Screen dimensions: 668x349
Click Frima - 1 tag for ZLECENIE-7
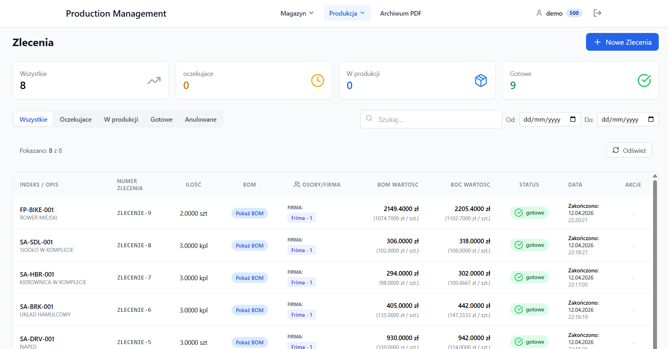[x=302, y=282]
